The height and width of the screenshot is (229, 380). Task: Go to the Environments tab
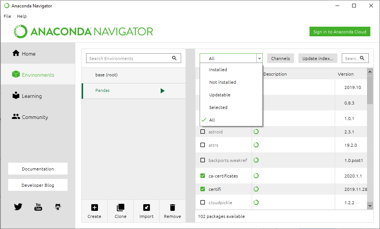click(x=38, y=74)
